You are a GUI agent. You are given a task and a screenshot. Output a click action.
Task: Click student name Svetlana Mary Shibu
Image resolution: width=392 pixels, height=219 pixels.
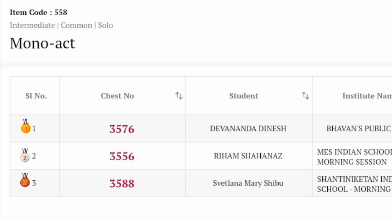click(248, 183)
